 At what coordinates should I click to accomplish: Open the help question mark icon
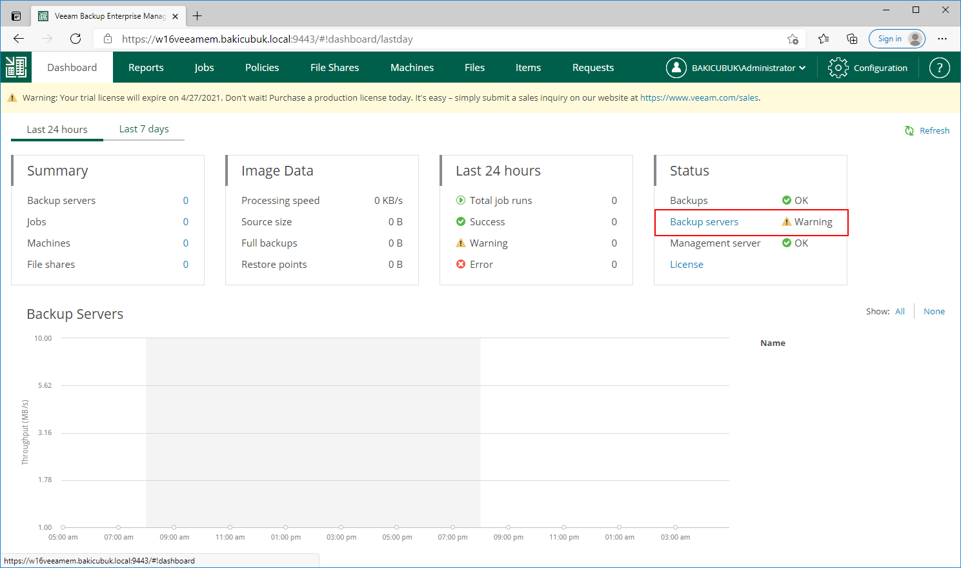[x=939, y=67]
